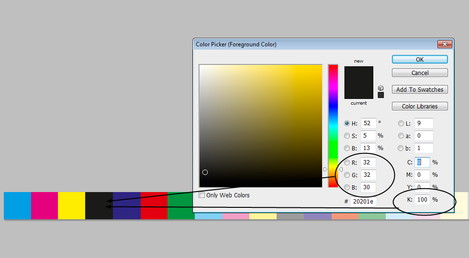The image size is (469, 258).
Task: Click the C cyan percentage field
Action: click(x=422, y=162)
